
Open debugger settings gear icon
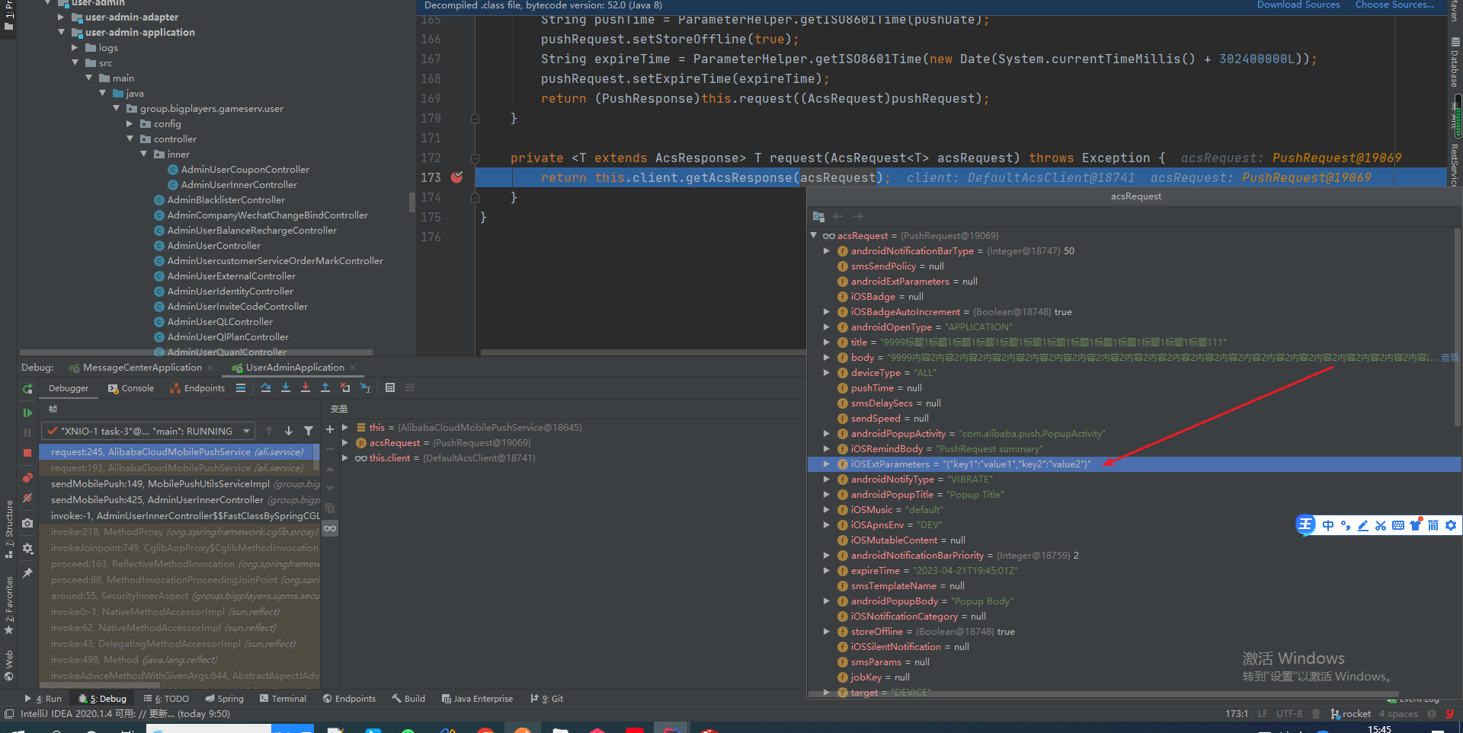27,548
